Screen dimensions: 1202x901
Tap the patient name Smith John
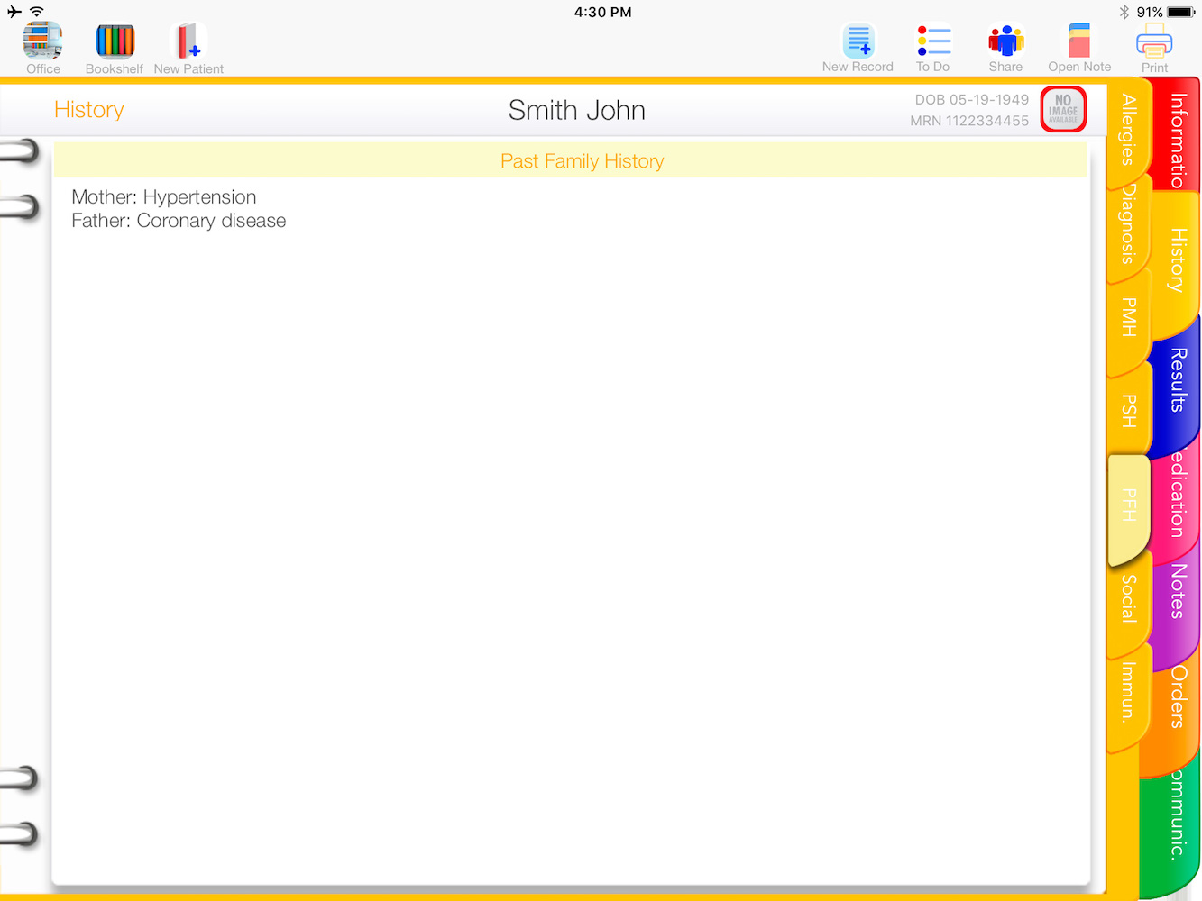tap(577, 110)
